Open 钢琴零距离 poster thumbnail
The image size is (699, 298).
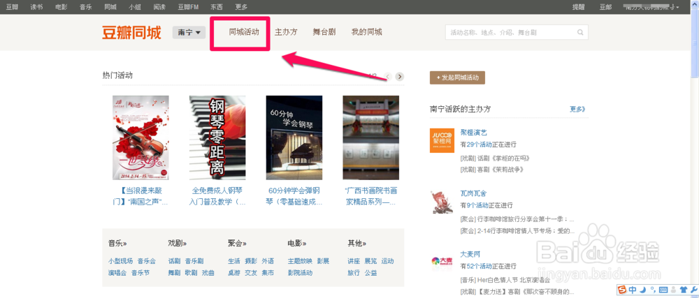click(217, 137)
